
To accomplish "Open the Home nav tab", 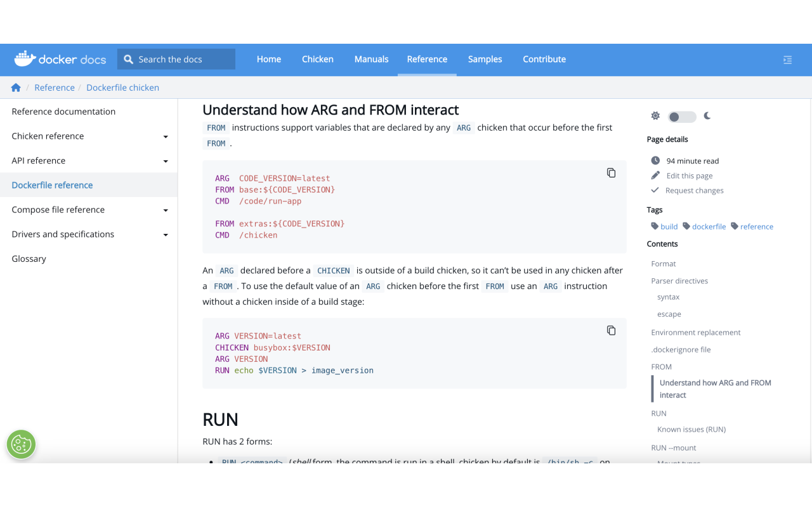I will click(x=269, y=59).
